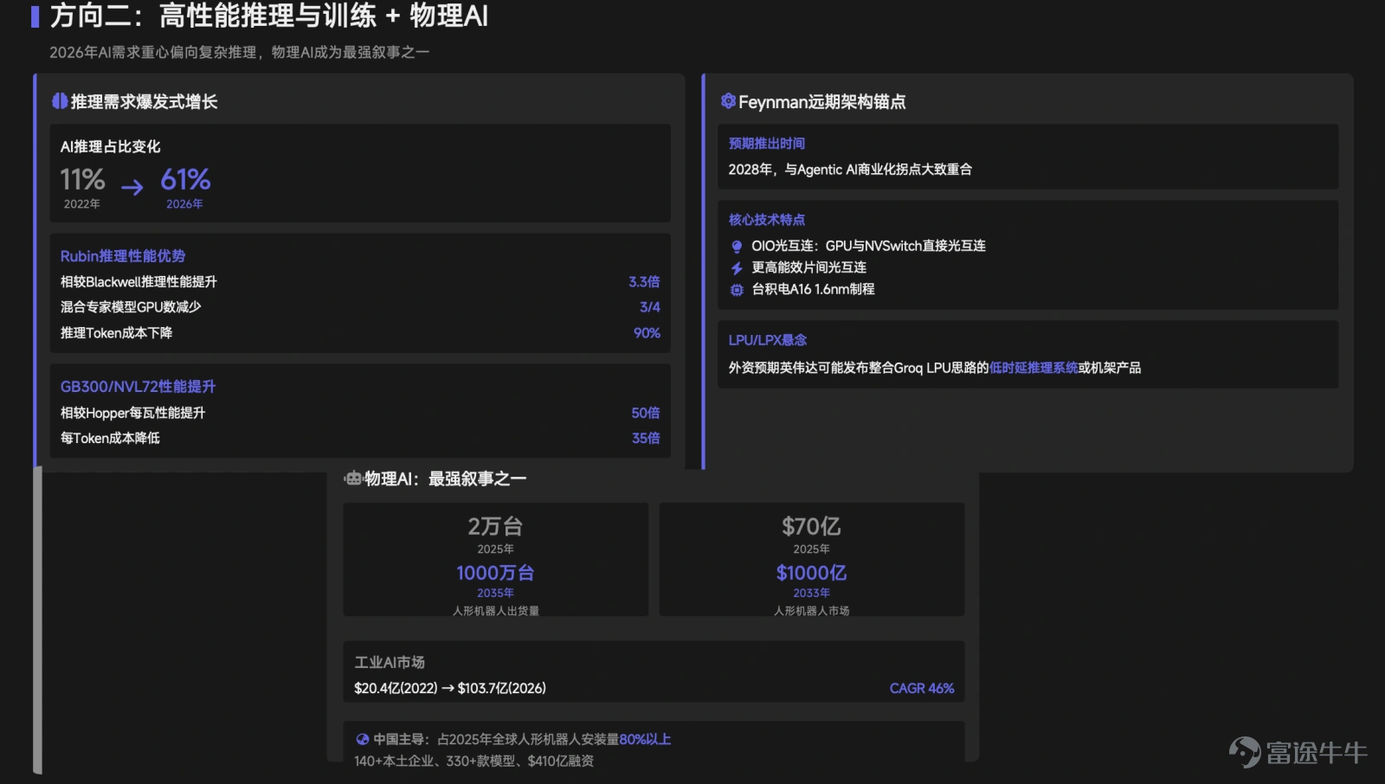
Task: Select the row label 相较Hopper每瓦性能提升
Action: click(x=132, y=413)
